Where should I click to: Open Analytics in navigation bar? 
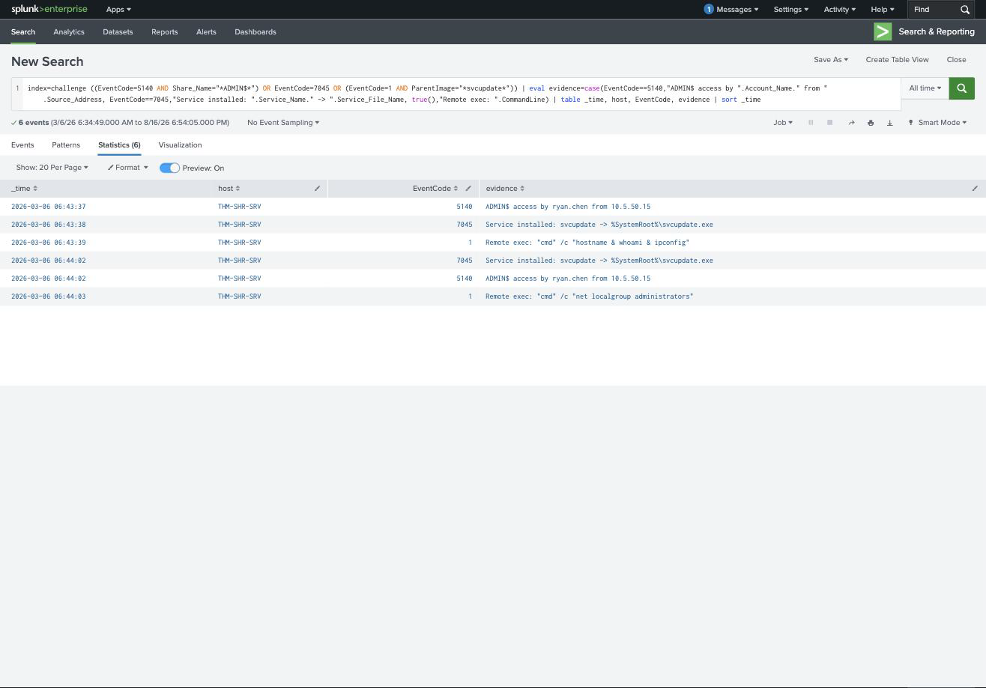(x=69, y=32)
